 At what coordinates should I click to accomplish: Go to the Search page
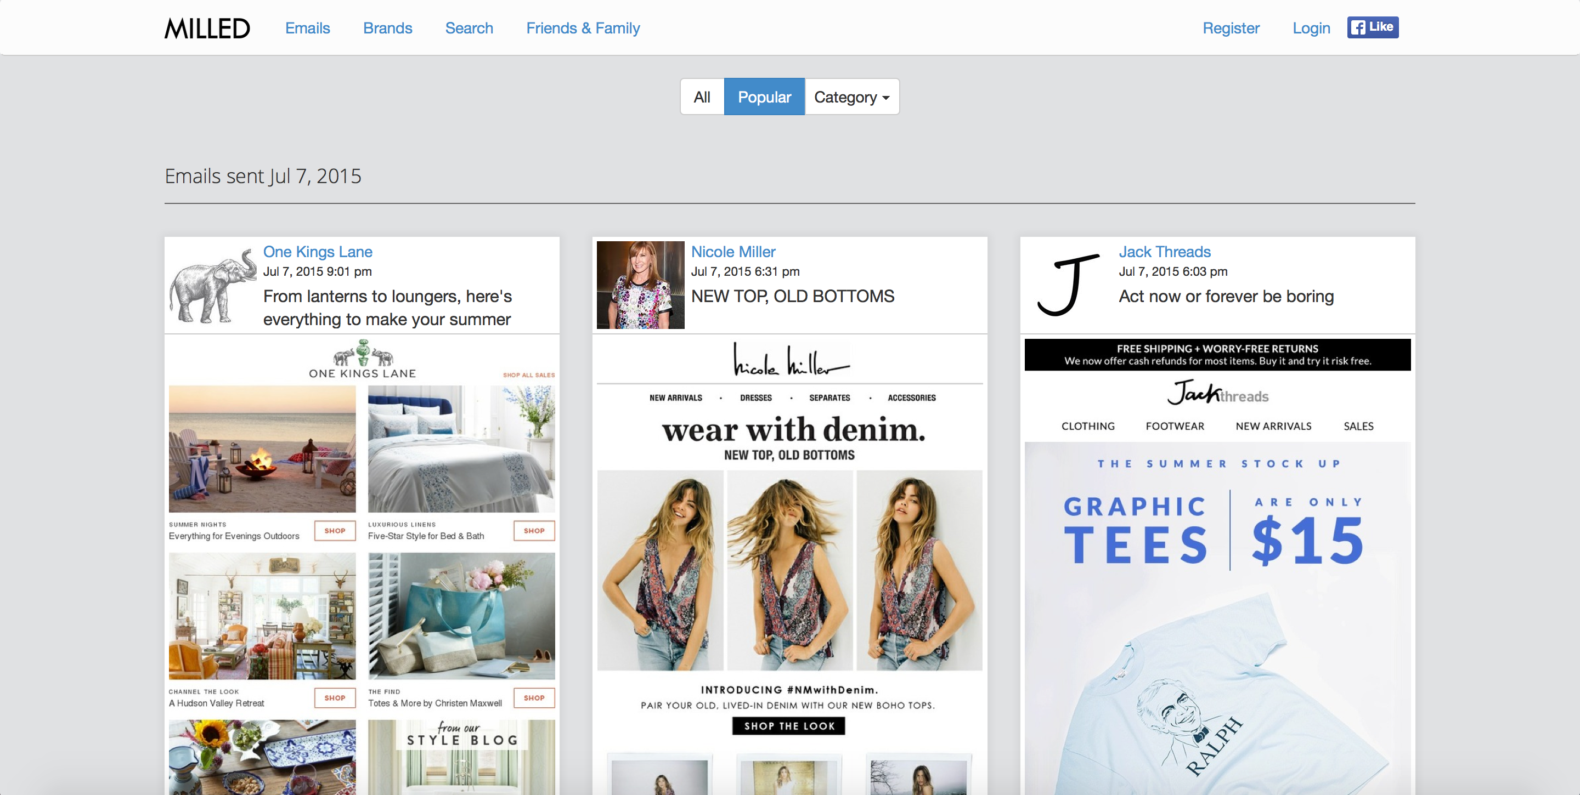click(x=469, y=28)
